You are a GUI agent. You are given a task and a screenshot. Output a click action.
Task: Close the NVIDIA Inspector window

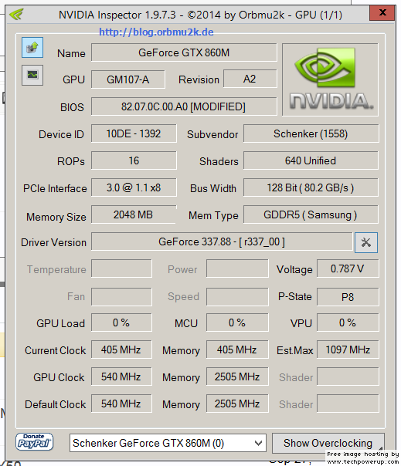tap(382, 13)
